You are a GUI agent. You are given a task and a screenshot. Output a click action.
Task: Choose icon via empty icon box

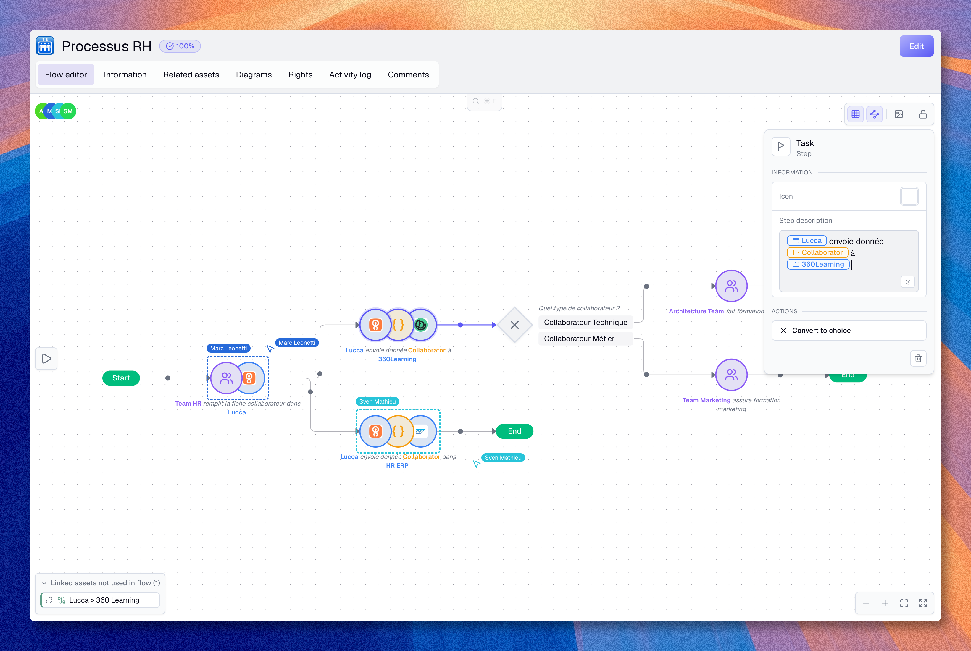pos(909,196)
